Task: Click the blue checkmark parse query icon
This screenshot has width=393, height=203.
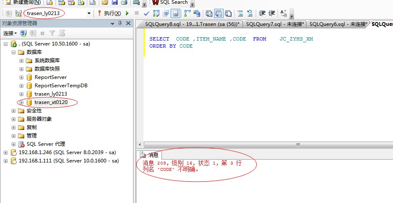Action: [146, 13]
